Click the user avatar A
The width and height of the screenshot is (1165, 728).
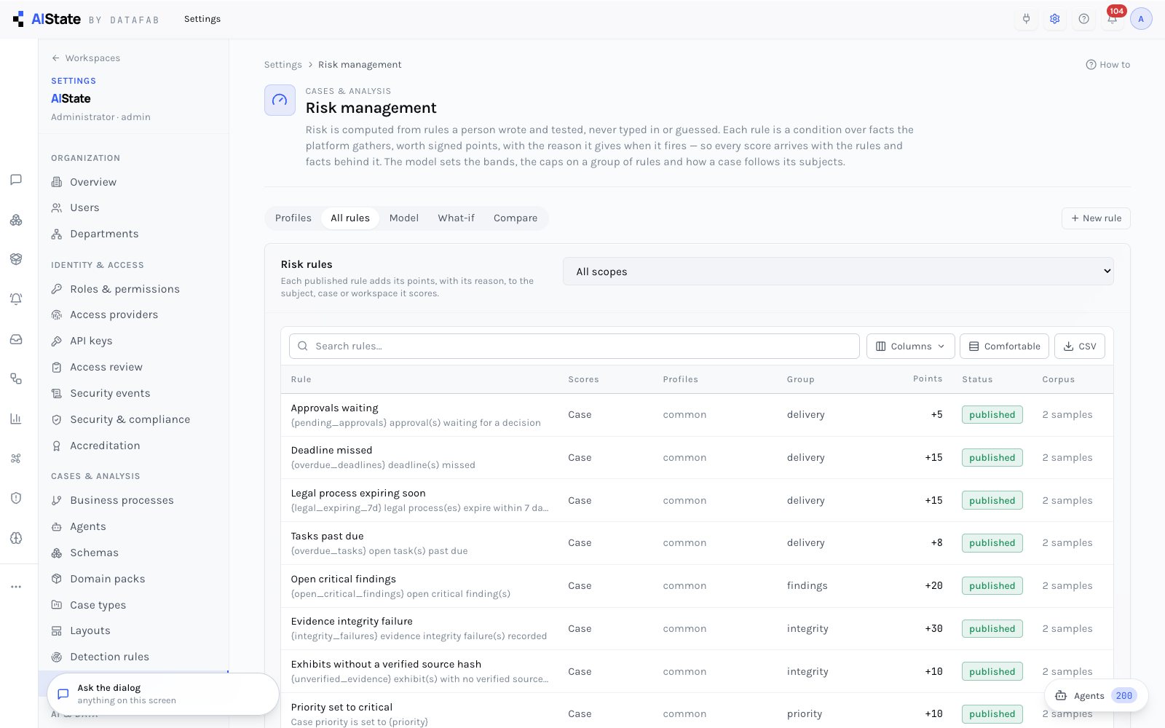click(x=1141, y=19)
